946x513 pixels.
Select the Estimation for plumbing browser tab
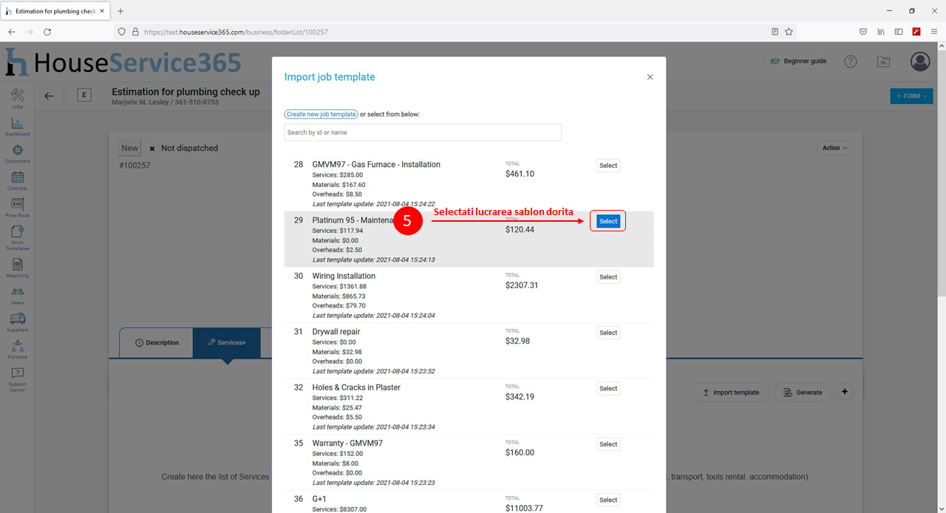[x=55, y=11]
